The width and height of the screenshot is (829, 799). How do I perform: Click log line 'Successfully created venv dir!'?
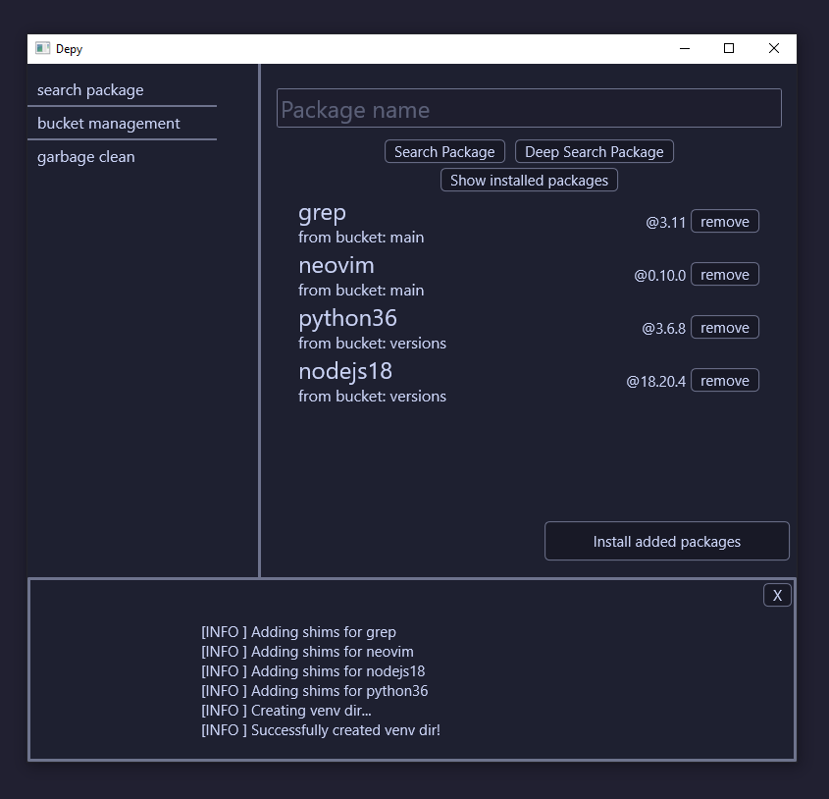coord(321,730)
